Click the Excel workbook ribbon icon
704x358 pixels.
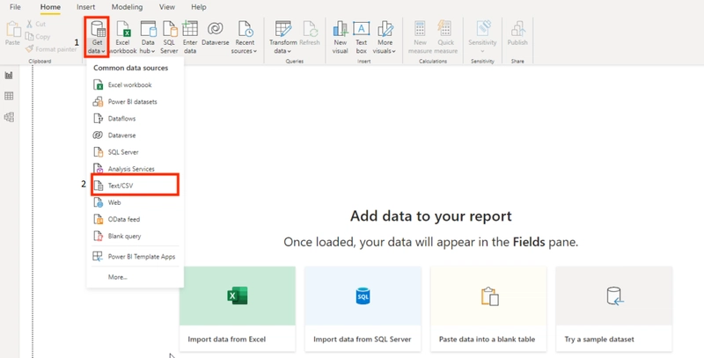coord(122,38)
